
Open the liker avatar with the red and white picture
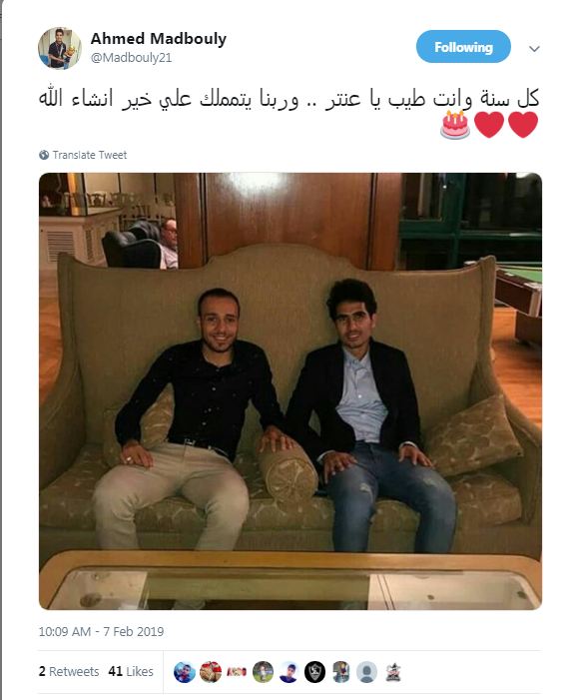[211, 672]
